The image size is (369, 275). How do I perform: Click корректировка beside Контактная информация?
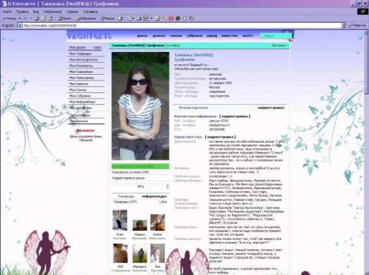[235, 116]
